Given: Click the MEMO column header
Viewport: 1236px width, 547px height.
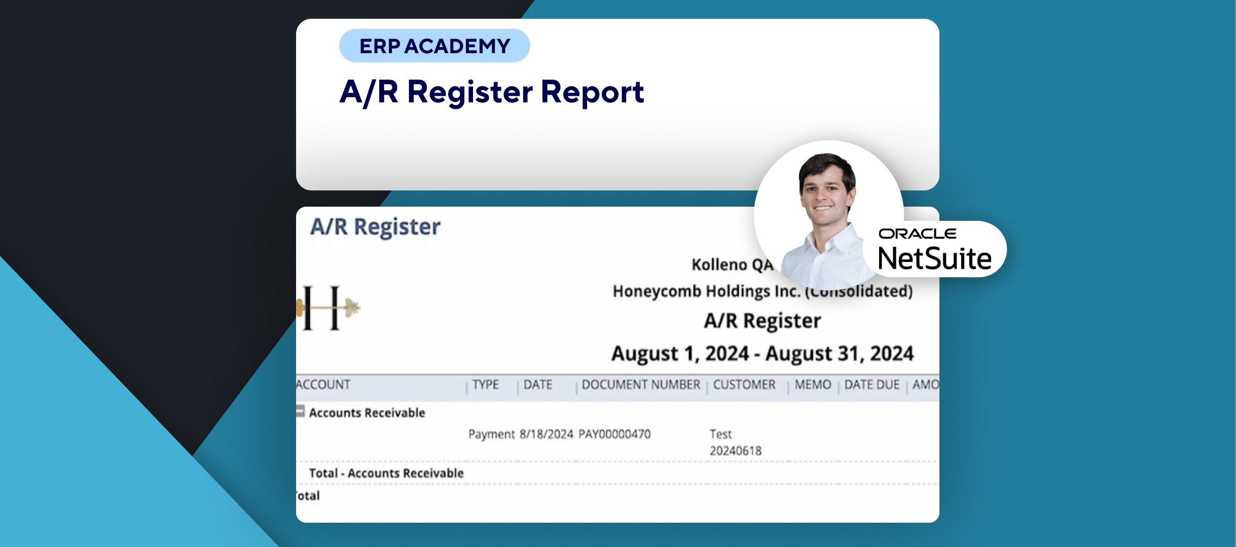Looking at the screenshot, I should [x=813, y=385].
